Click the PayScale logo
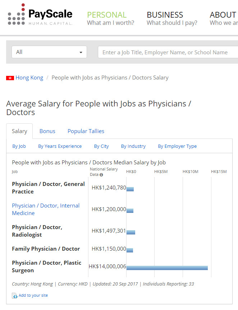This screenshot has width=238, height=310. [x=40, y=15]
